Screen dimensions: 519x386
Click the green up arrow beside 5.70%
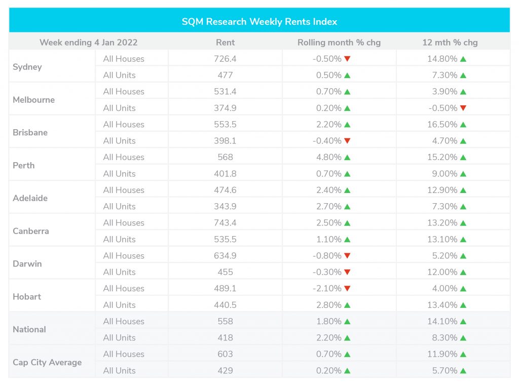pyautogui.click(x=463, y=371)
